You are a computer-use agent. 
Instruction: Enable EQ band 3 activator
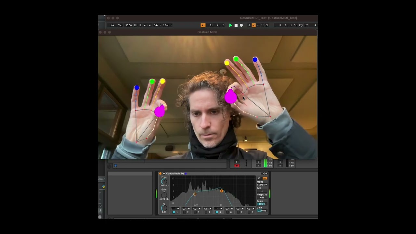tap(195, 212)
